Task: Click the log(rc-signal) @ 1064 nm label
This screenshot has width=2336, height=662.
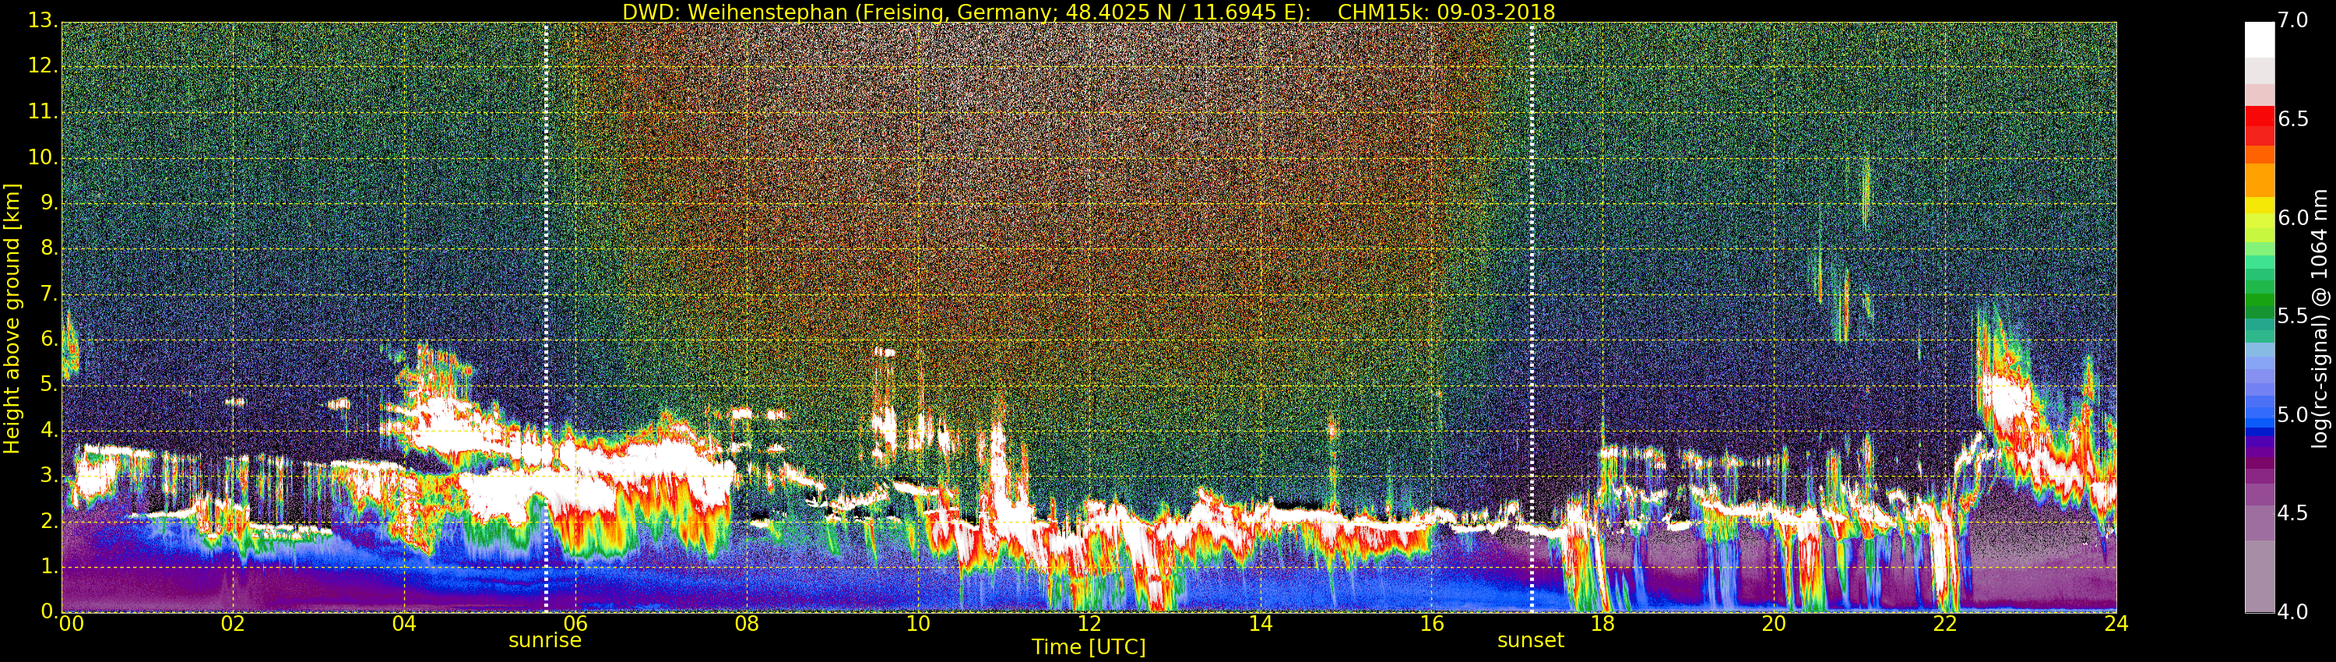Action: pos(2320,319)
